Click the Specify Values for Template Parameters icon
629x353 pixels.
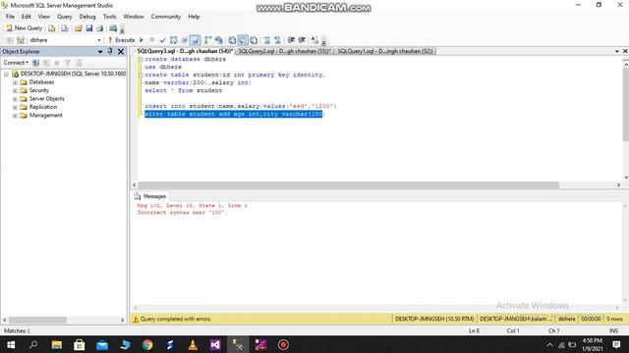click(314, 40)
